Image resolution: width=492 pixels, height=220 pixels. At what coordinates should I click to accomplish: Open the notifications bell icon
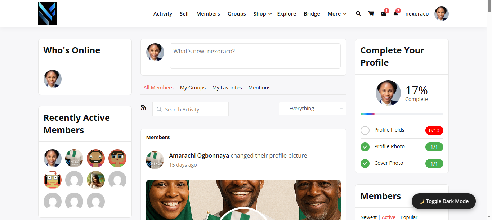click(396, 14)
